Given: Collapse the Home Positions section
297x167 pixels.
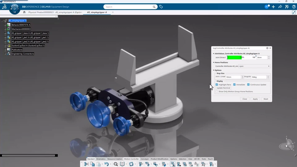Looking at the screenshot, I should tap(213, 62).
